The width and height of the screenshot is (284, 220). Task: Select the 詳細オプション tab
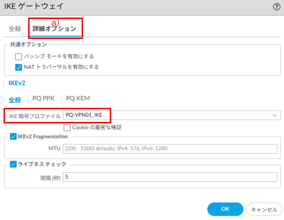point(54,29)
